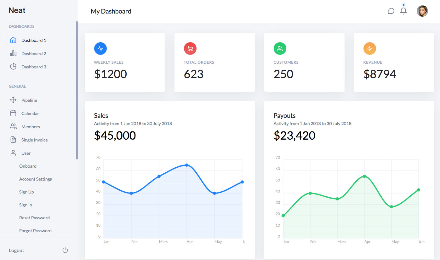This screenshot has width=440, height=260.
Task: Click the sidebar vertical scrollbar
Action: click(77, 90)
